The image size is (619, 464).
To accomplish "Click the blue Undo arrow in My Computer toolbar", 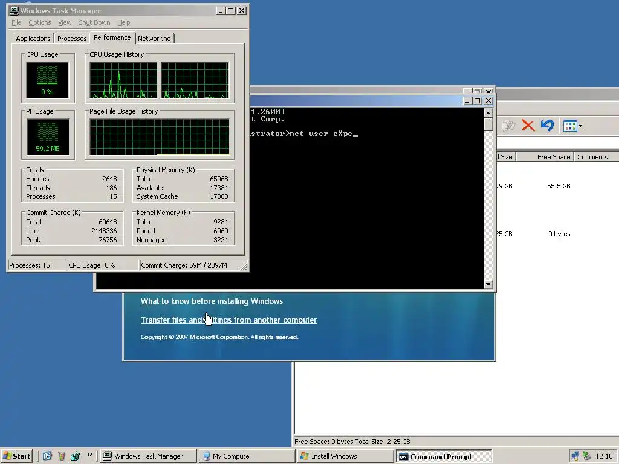I will click(x=547, y=126).
